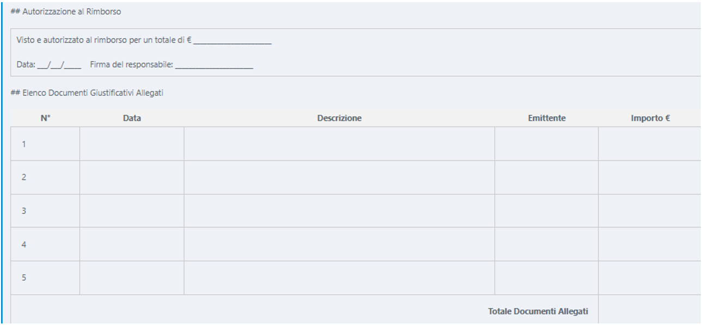Click the Data date blank in authorization box
703x325 pixels.
[x=59, y=65]
